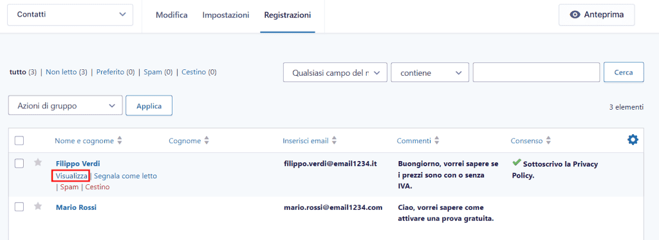Sort by Cognome column arrows
This screenshot has height=240, width=659.
click(x=207, y=141)
